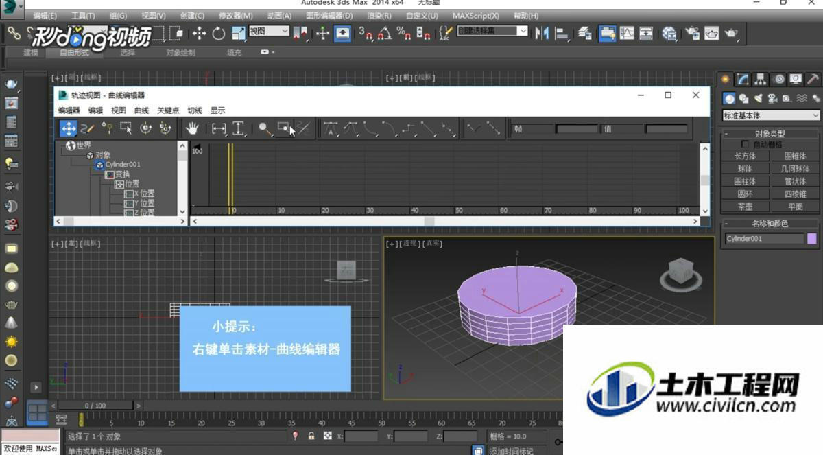
Task: Click the Cylinder001 object name field
Action: click(764, 239)
